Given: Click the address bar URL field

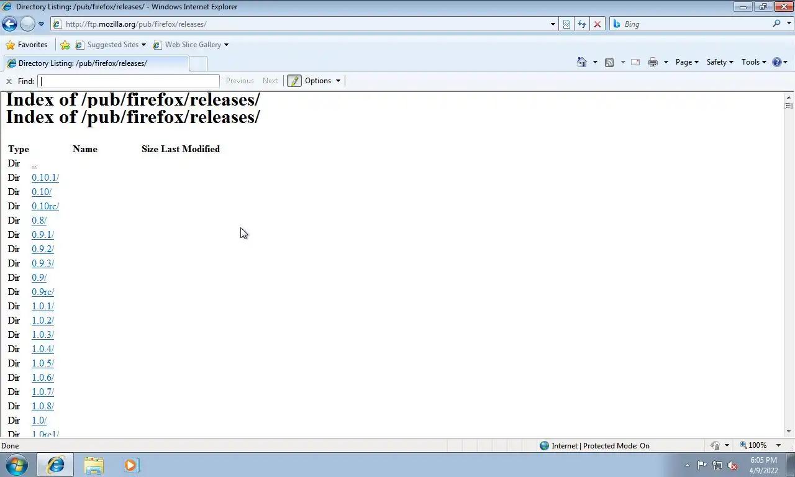Looking at the screenshot, I should tap(300, 24).
